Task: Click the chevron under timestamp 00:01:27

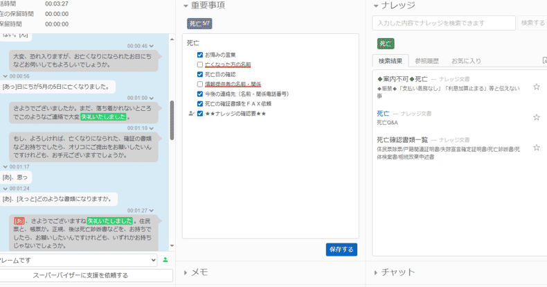Action: pyautogui.click(x=152, y=210)
